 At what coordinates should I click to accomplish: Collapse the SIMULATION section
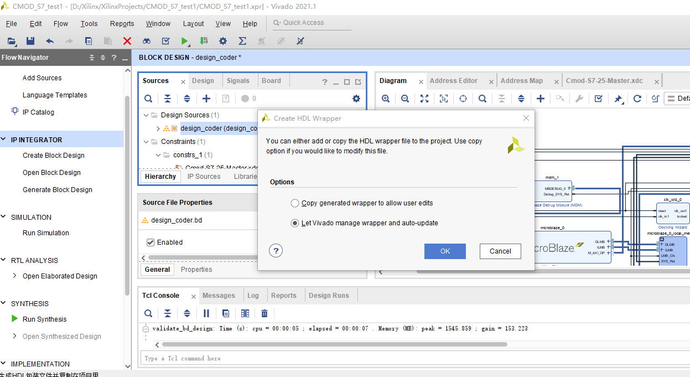click(4, 217)
